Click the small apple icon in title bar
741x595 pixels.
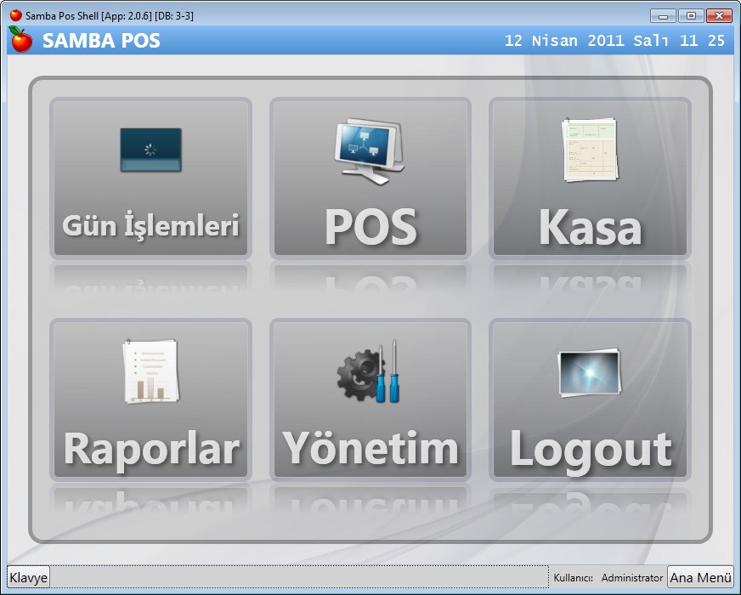(x=15, y=15)
